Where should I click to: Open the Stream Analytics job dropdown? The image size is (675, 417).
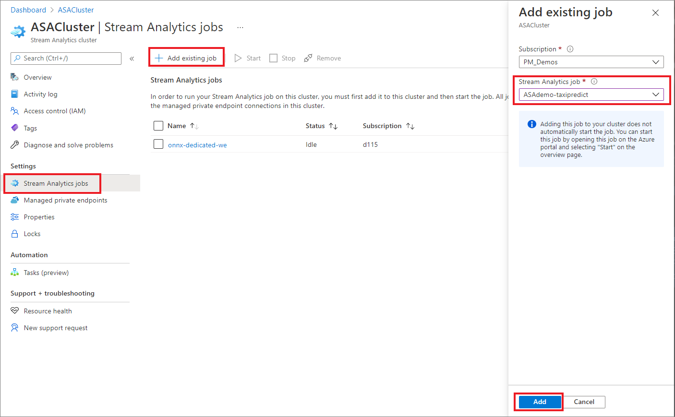point(591,95)
